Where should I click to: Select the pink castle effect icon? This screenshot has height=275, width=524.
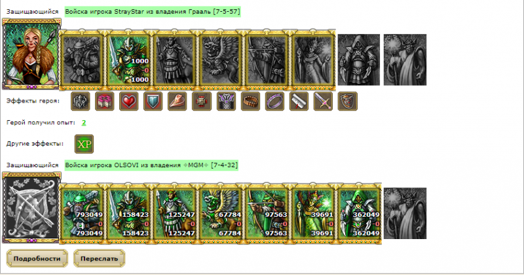105,101
